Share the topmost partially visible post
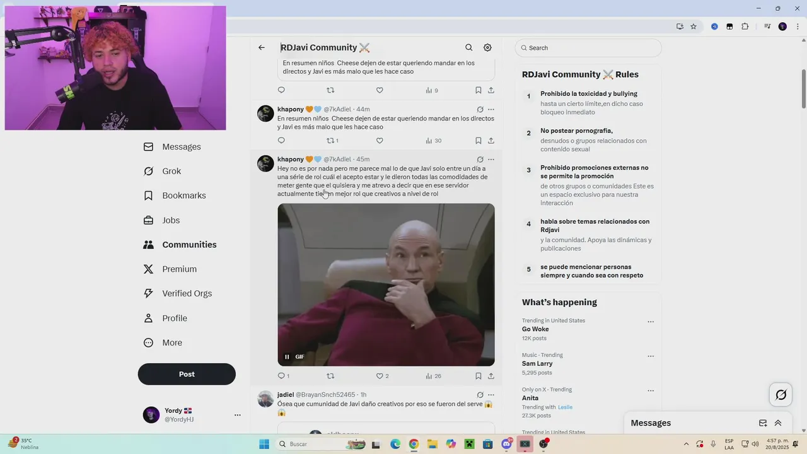The height and width of the screenshot is (454, 807). coord(491,90)
